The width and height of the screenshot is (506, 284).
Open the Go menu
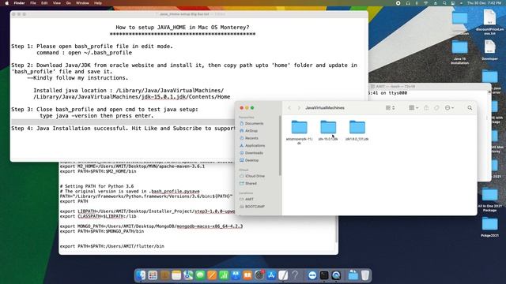[x=69, y=3]
